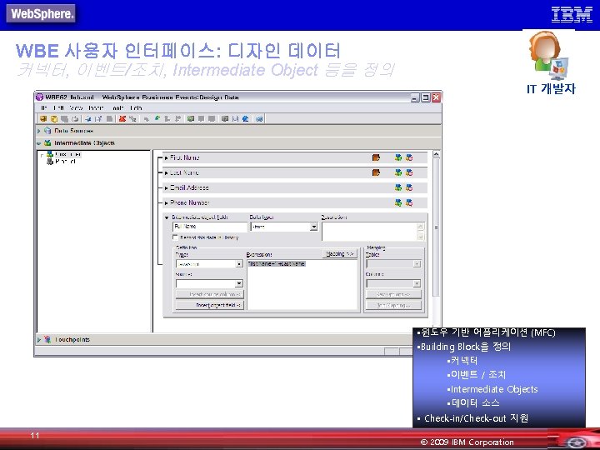Click the Description box scroll-down arrow

click(x=420, y=237)
